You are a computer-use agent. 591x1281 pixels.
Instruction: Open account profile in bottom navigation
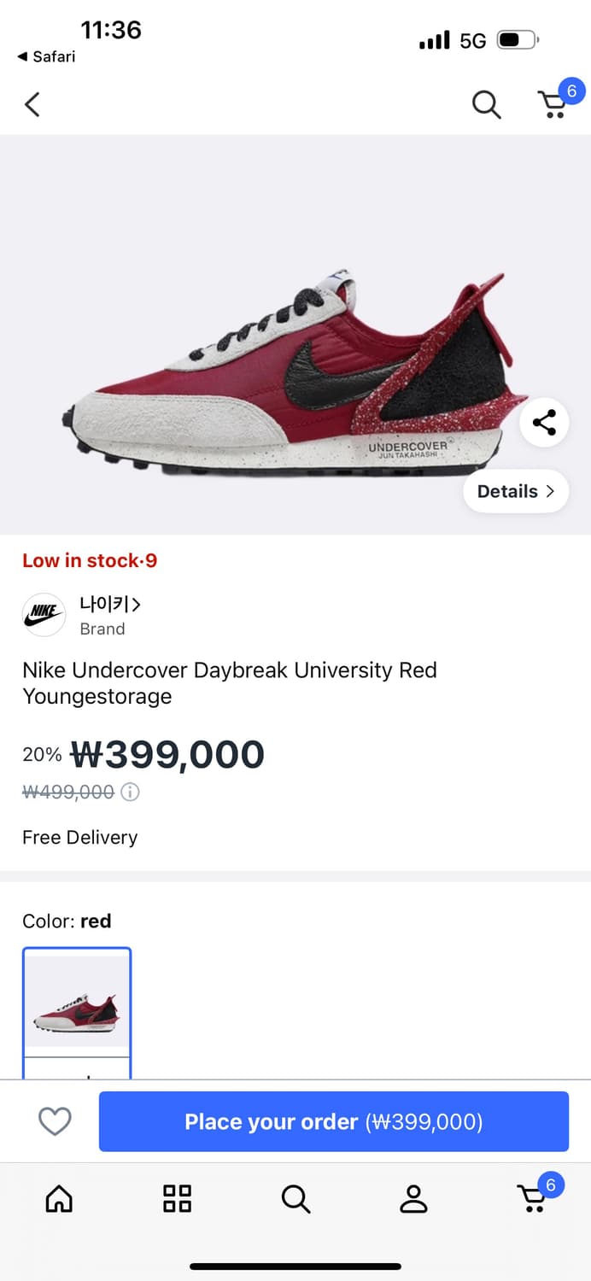pos(413,1198)
